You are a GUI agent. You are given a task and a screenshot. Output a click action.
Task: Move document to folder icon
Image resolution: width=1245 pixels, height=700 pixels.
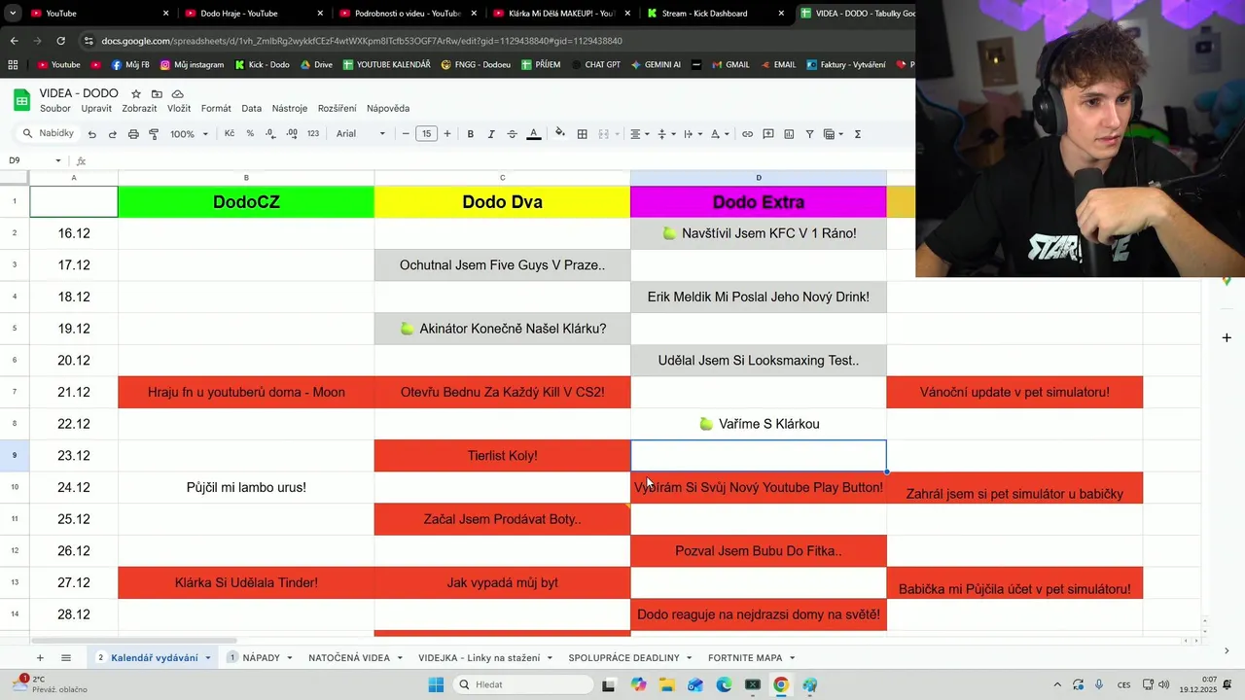(157, 94)
